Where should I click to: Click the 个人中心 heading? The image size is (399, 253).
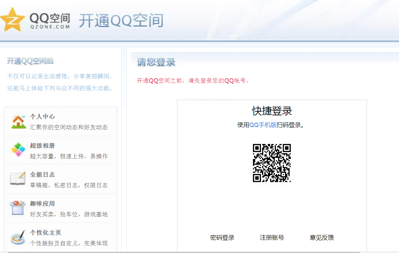42,116
